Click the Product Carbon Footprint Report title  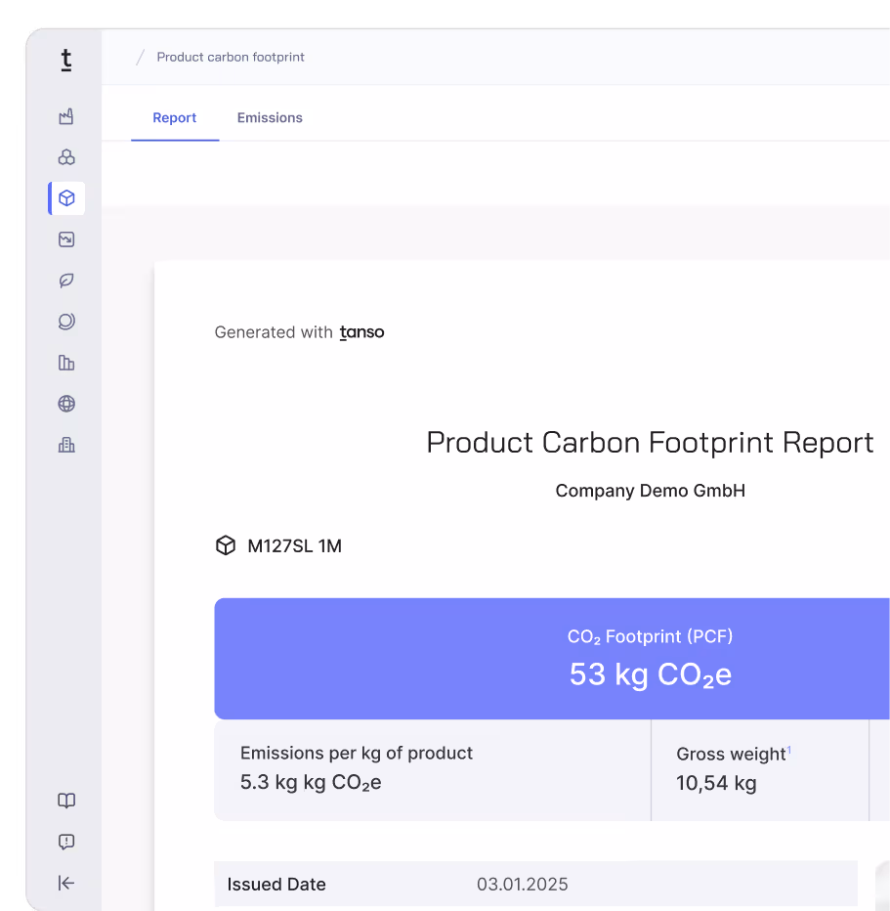(651, 443)
